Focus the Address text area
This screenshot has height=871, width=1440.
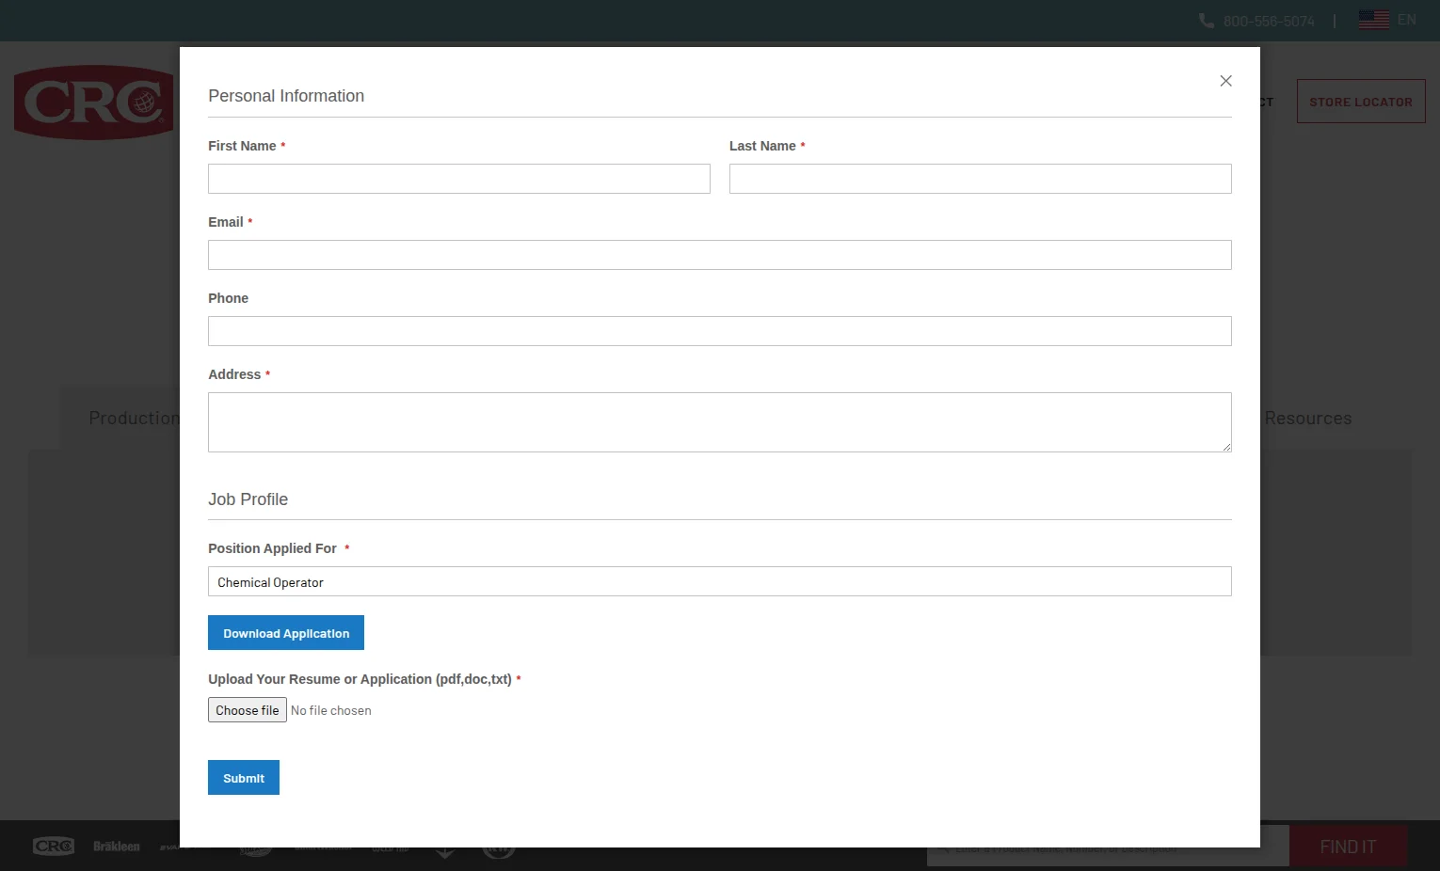pyautogui.click(x=720, y=422)
